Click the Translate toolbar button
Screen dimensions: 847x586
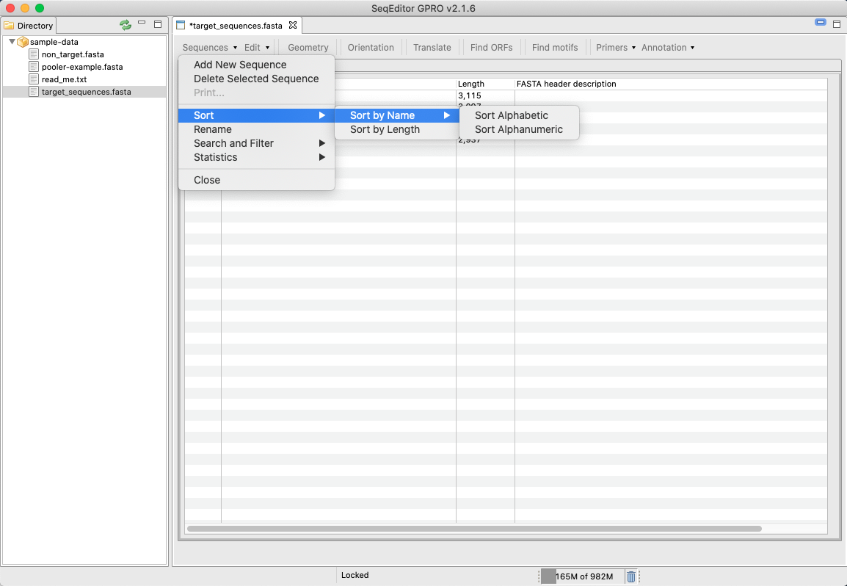tap(432, 48)
